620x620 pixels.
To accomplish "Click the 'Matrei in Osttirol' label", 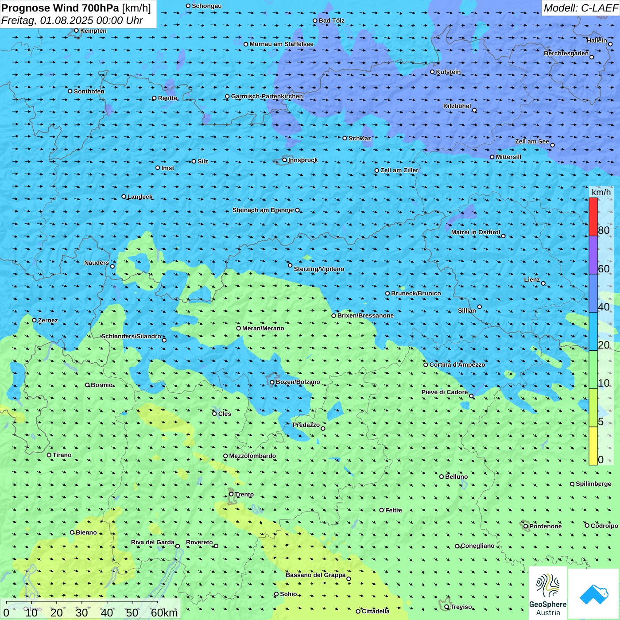I will pos(476,232).
